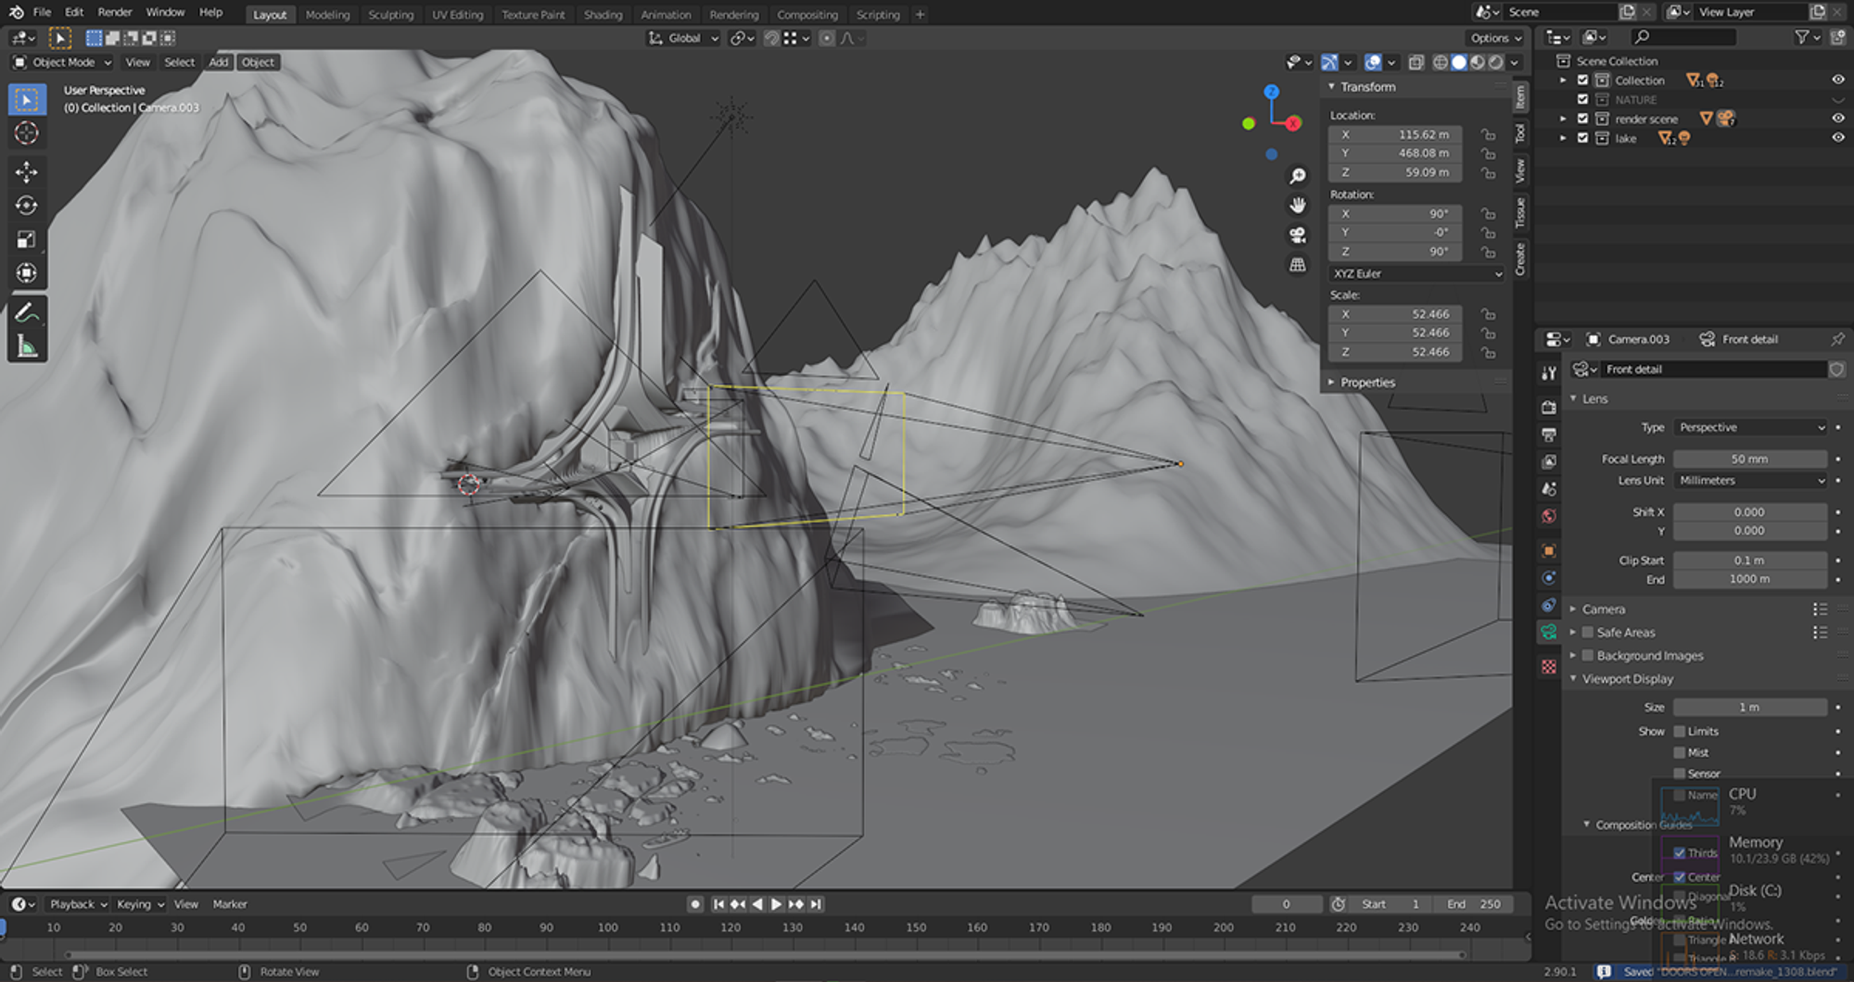Select the Annotate tool
Image resolution: width=1854 pixels, height=982 pixels.
click(x=27, y=313)
